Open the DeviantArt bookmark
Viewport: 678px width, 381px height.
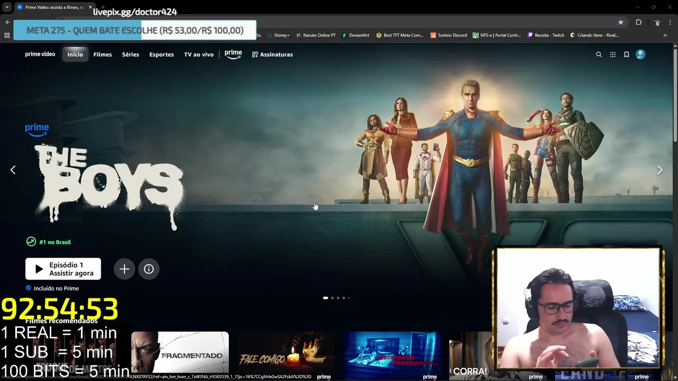coord(355,35)
